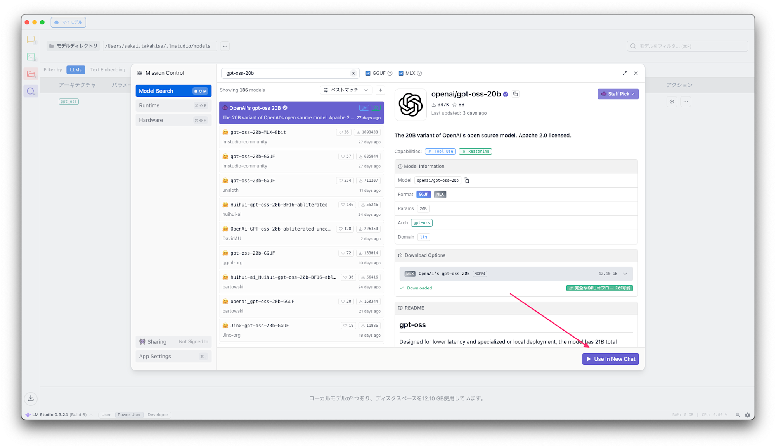Select DavidAU OpenAi-GPT-oss-20b-abliterated result
776x448 pixels.
(x=301, y=234)
